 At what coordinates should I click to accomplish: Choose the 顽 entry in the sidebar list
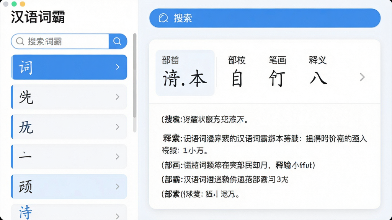(69, 186)
